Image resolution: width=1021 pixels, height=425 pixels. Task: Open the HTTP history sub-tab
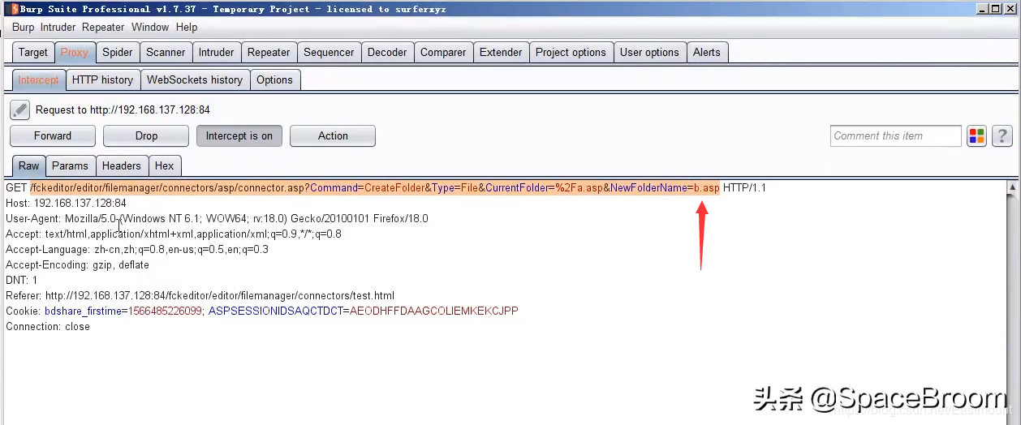coord(102,79)
